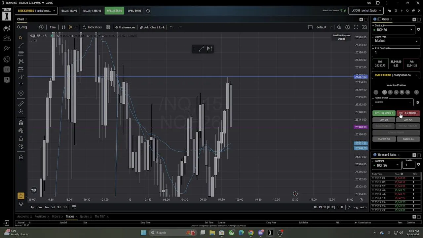
Task: Open the Order contract settings gear
Action: click(x=418, y=29)
